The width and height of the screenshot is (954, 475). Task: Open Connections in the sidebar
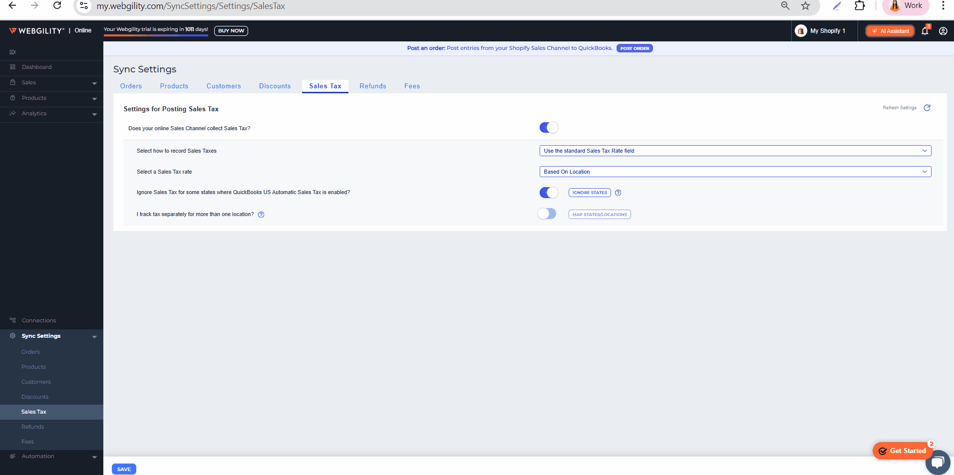coord(39,320)
